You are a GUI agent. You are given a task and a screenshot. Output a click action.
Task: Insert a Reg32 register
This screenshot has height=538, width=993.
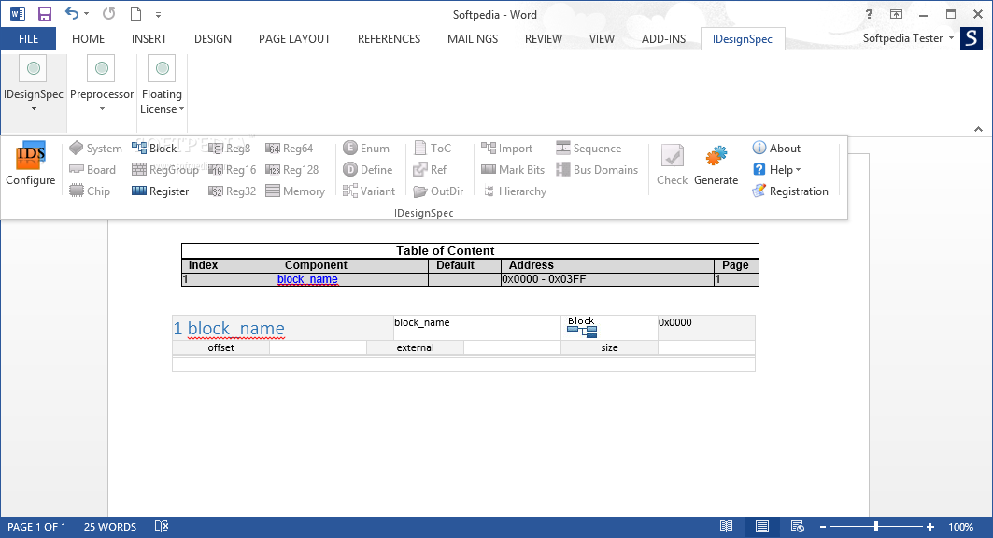click(232, 191)
